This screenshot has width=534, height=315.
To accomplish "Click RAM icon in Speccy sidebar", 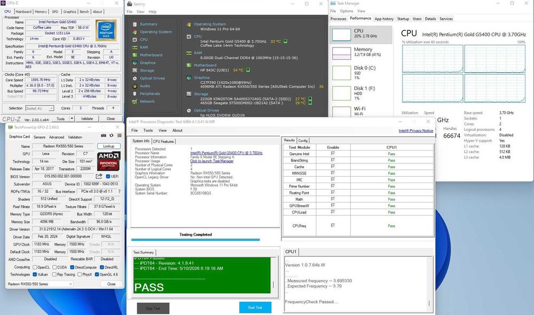I will [135, 48].
